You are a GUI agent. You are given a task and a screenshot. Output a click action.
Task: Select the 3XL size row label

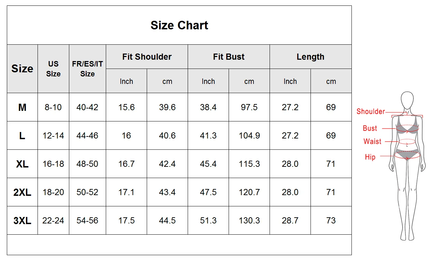[x=22, y=221]
